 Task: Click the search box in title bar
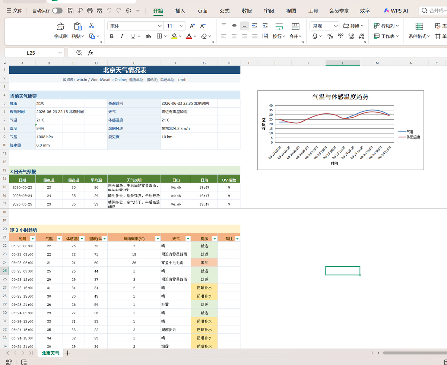(433, 11)
